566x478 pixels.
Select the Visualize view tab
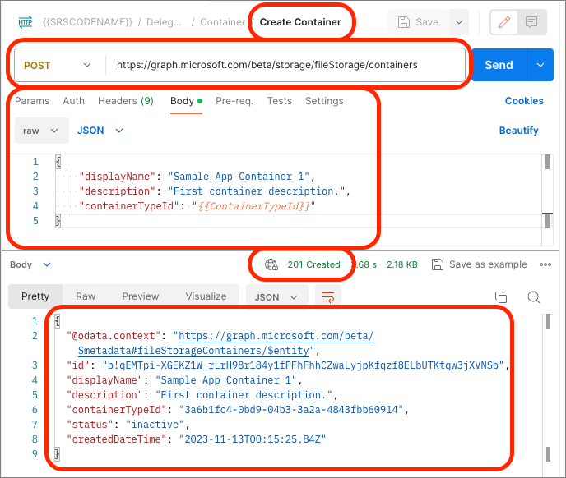(206, 296)
